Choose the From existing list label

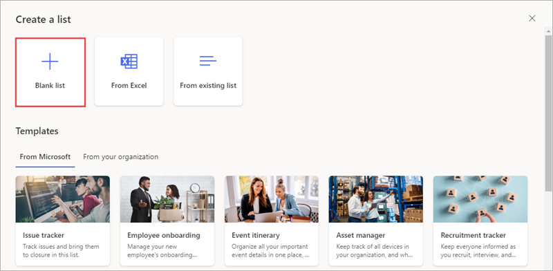(x=208, y=86)
